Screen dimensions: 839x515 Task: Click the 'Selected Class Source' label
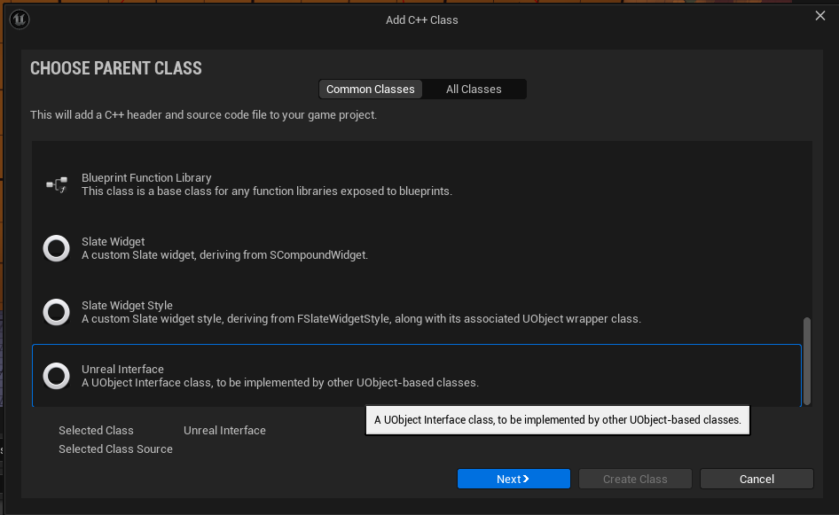[115, 449]
